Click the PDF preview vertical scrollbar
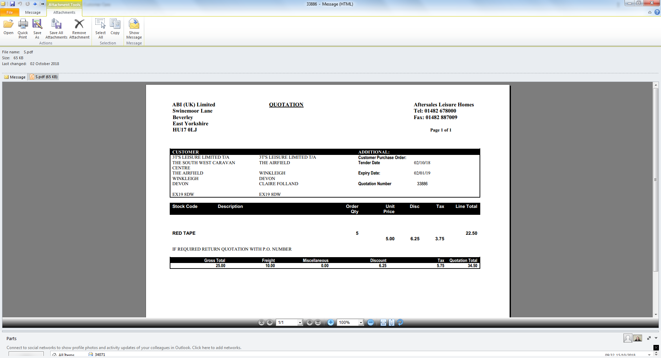Viewport: 661px width, 358px height. [x=655, y=179]
